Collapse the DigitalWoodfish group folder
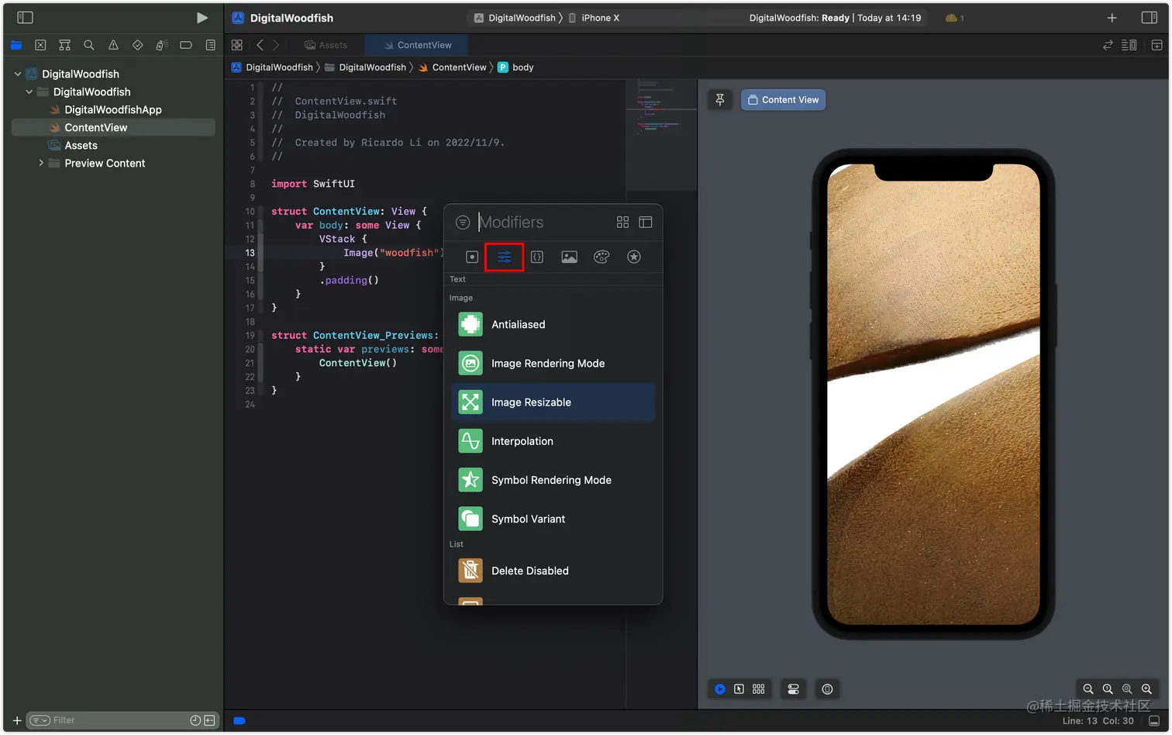The image size is (1172, 735). [x=29, y=91]
